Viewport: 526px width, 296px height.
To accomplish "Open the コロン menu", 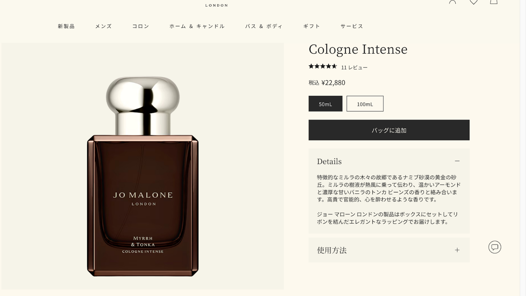I will 141,26.
